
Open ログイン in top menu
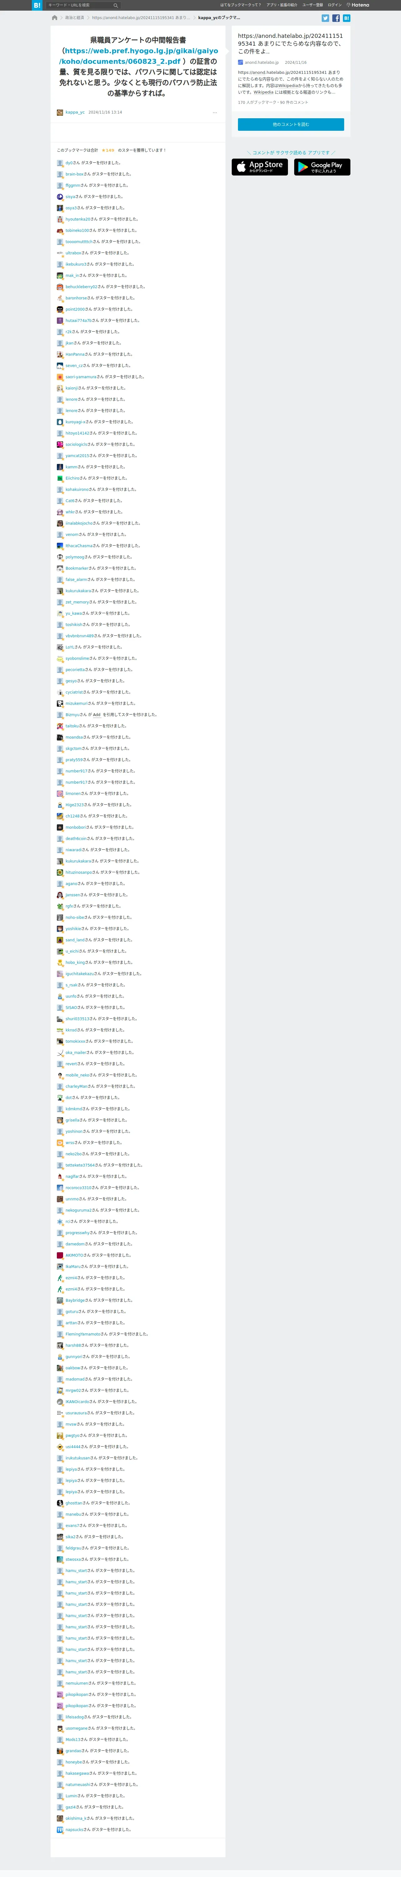335,5
